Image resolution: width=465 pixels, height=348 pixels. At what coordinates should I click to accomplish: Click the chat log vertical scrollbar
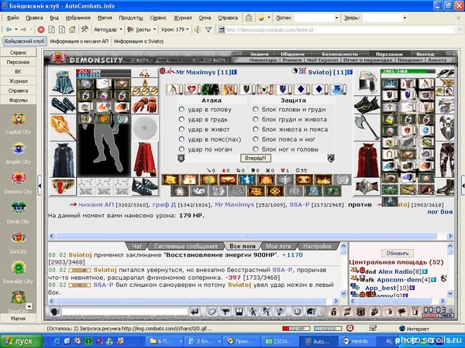(x=343, y=269)
